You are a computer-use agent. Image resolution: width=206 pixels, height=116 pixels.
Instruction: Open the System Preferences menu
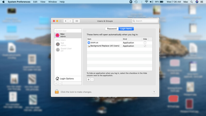19,2
